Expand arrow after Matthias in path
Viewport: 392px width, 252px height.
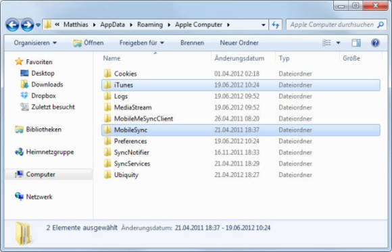click(94, 25)
